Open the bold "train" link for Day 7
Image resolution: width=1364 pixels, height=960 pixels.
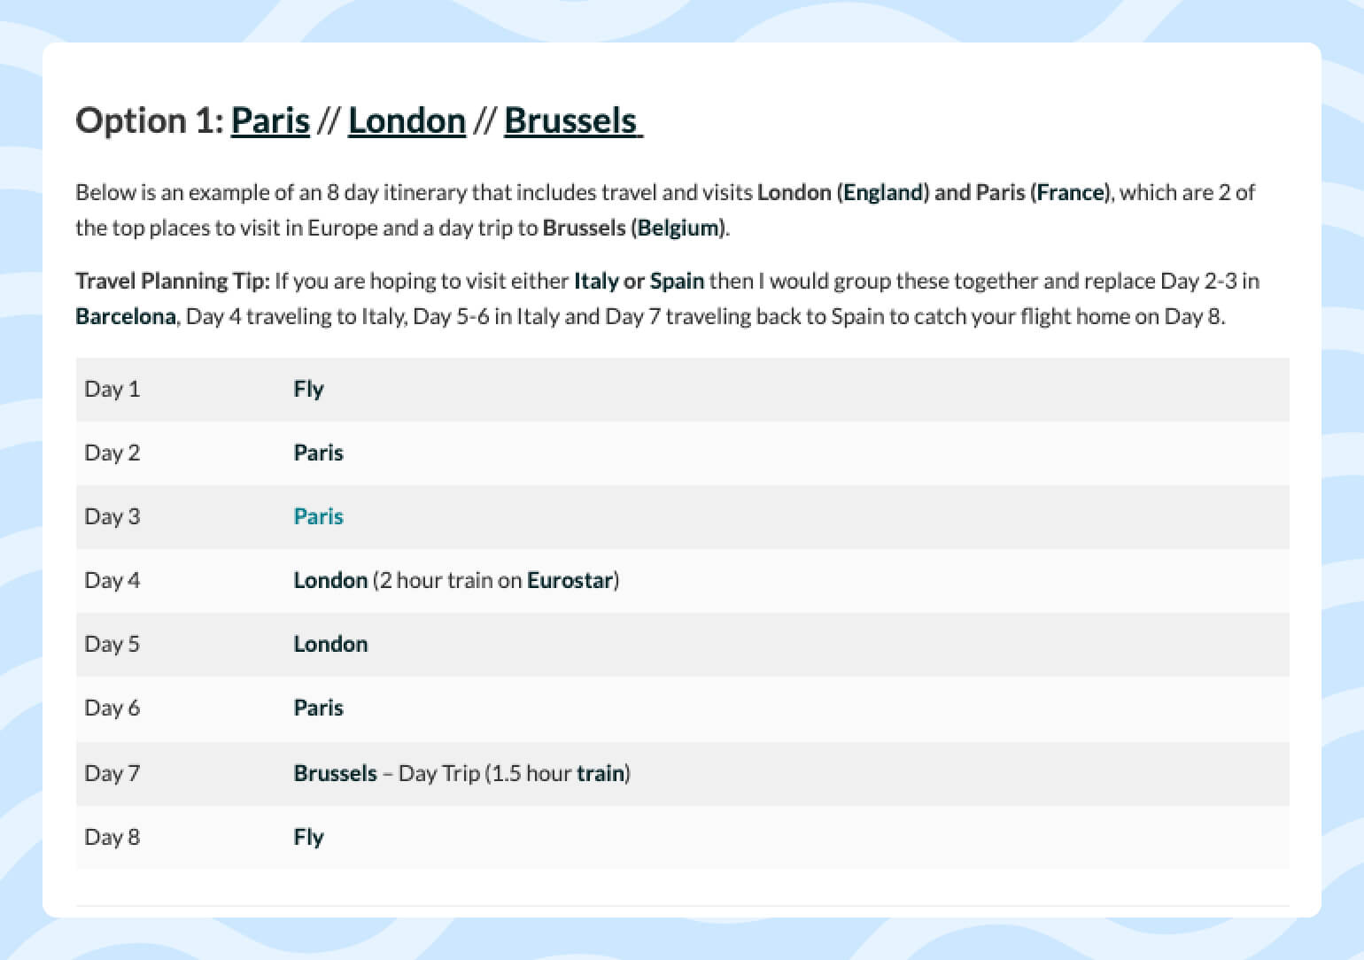click(601, 773)
